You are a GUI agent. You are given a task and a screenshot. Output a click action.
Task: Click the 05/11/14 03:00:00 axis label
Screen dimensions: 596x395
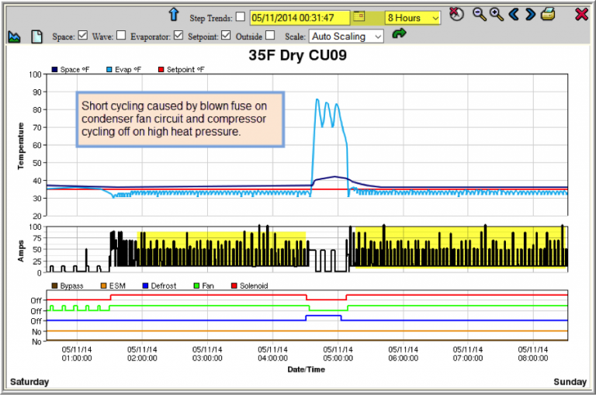pyautogui.click(x=207, y=354)
